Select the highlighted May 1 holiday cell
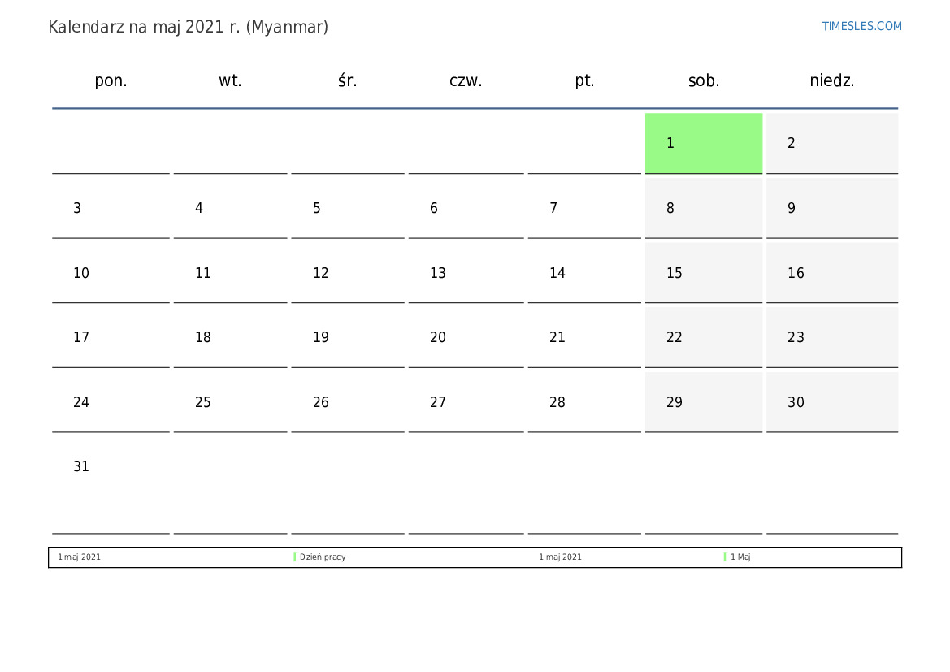Image resolution: width=950 pixels, height=672 pixels. click(703, 143)
